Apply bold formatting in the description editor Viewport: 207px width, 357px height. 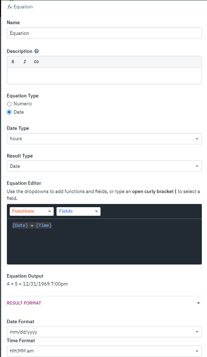pyautogui.click(x=13, y=61)
